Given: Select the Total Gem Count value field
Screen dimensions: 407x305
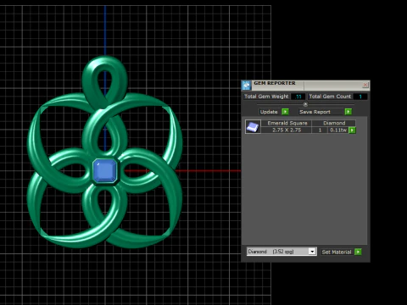Looking at the screenshot, I should point(360,97).
